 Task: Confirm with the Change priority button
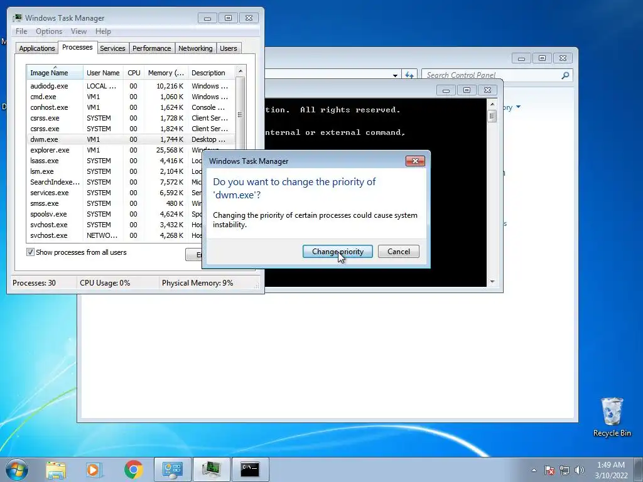(x=337, y=252)
